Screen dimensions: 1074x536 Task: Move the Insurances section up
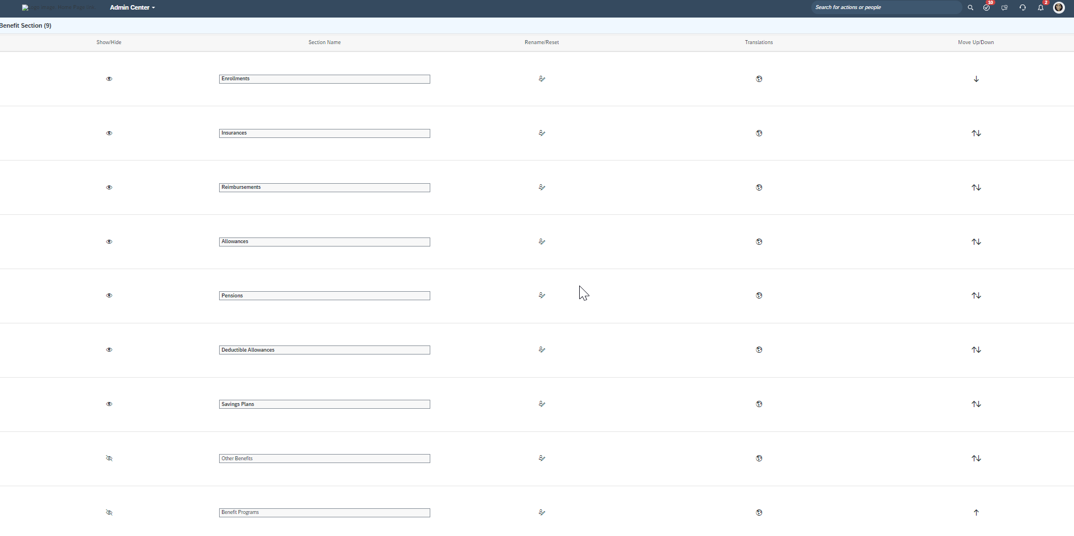[974, 133]
